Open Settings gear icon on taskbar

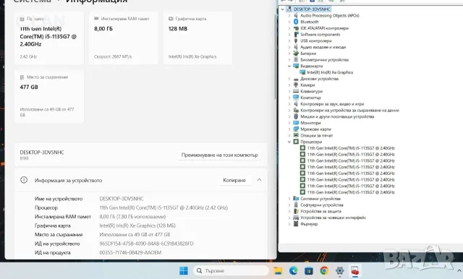339,270
